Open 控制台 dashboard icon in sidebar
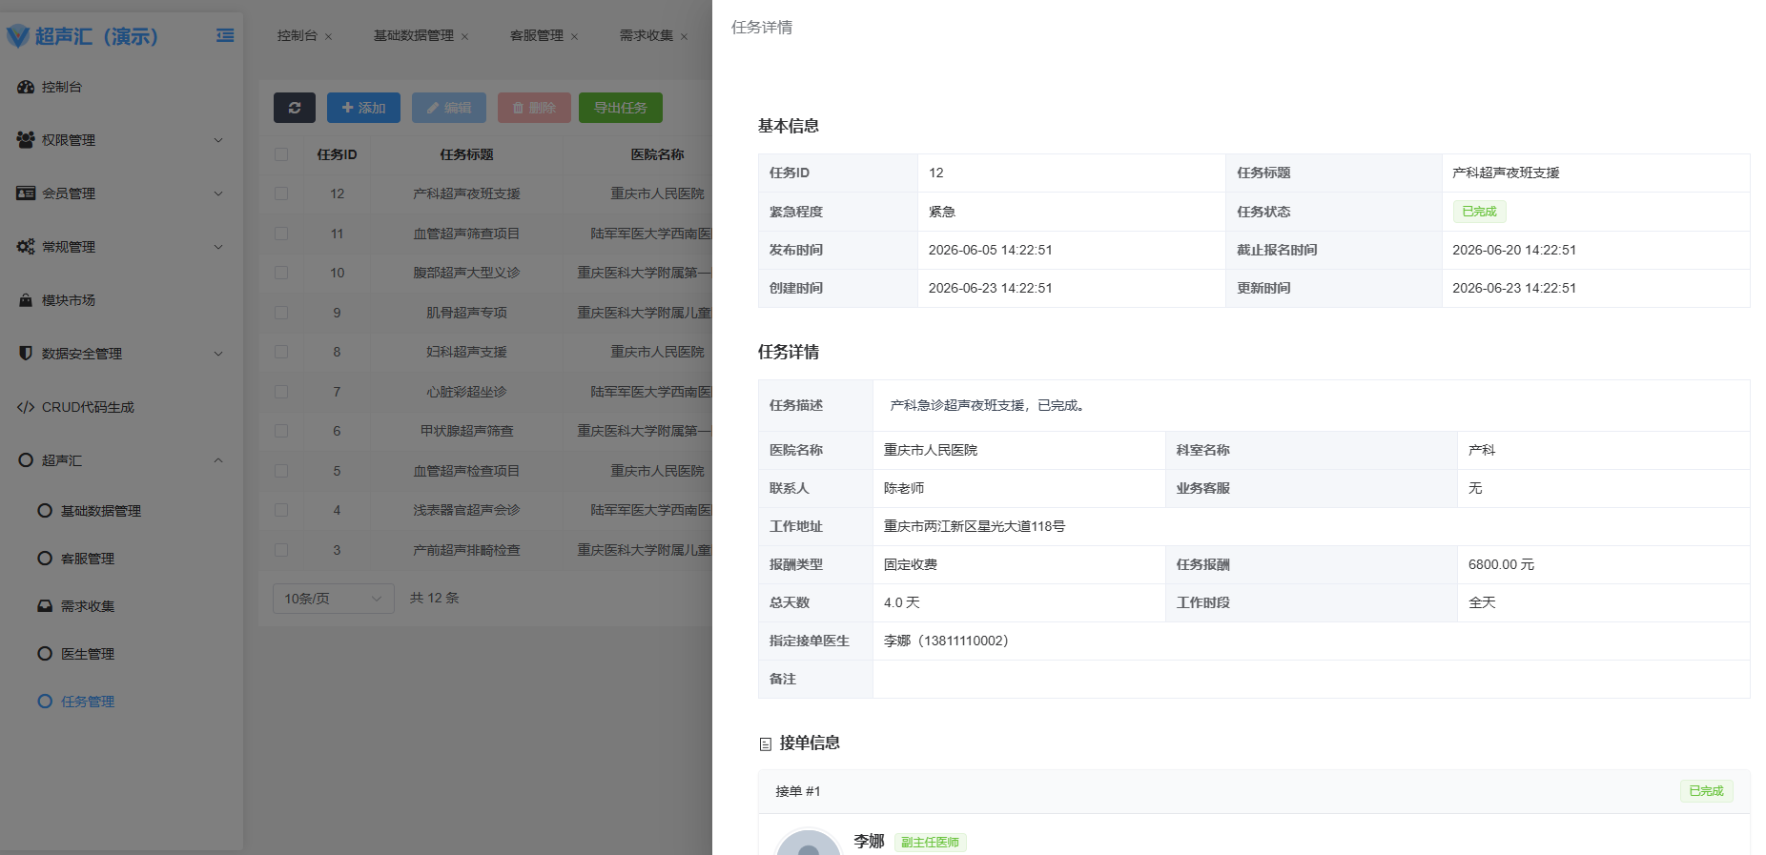Image resolution: width=1766 pixels, height=855 pixels. click(x=26, y=87)
